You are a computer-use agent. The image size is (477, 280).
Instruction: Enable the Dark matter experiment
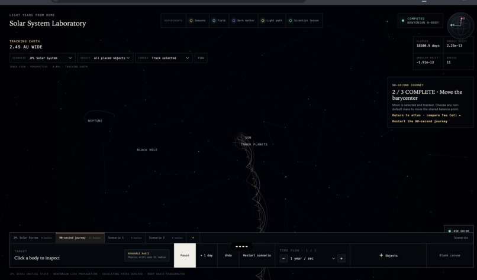click(x=243, y=21)
